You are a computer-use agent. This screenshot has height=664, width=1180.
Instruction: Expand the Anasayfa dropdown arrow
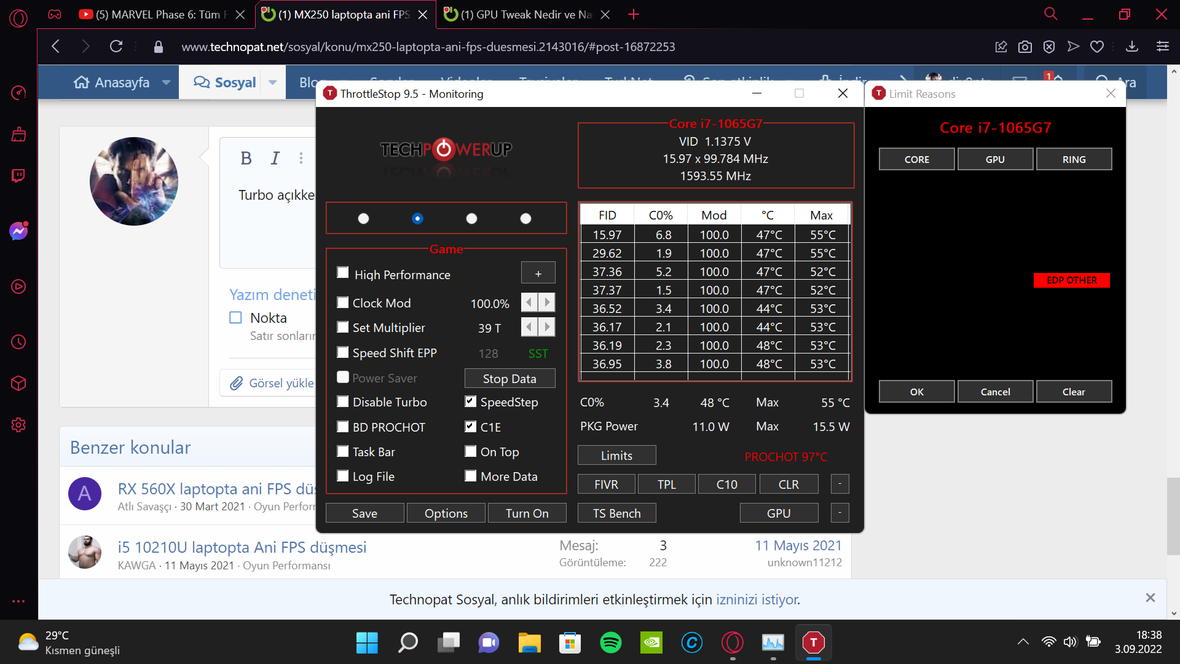(166, 82)
